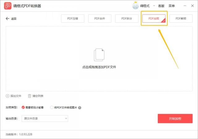The height and width of the screenshot is (139, 198).
Task: Select the PDF加密 tab
Action: pyautogui.click(x=154, y=19)
